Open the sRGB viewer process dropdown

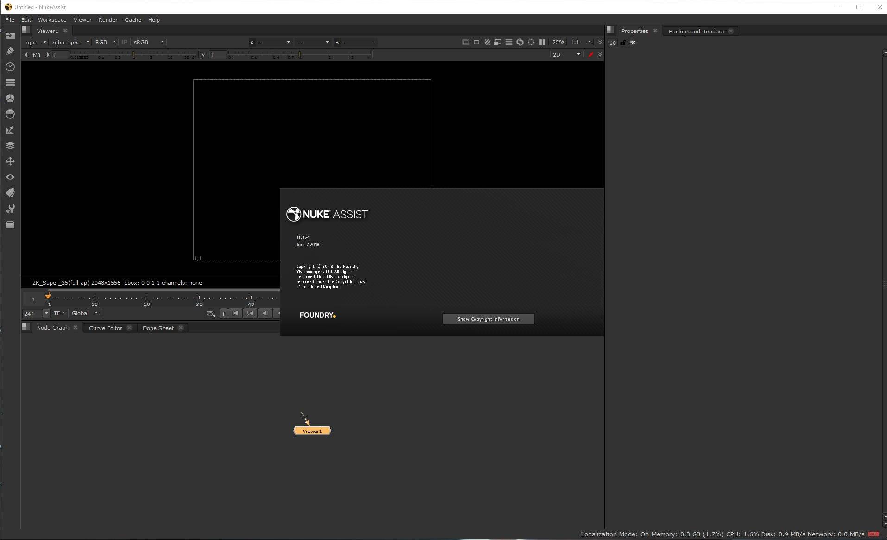coord(148,42)
